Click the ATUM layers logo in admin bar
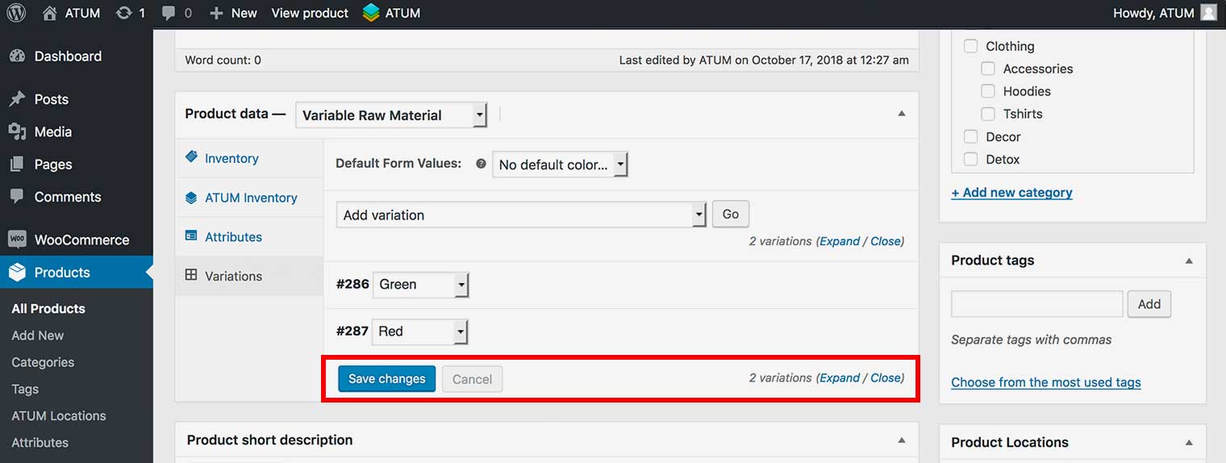The width and height of the screenshot is (1226, 463). coord(371,13)
